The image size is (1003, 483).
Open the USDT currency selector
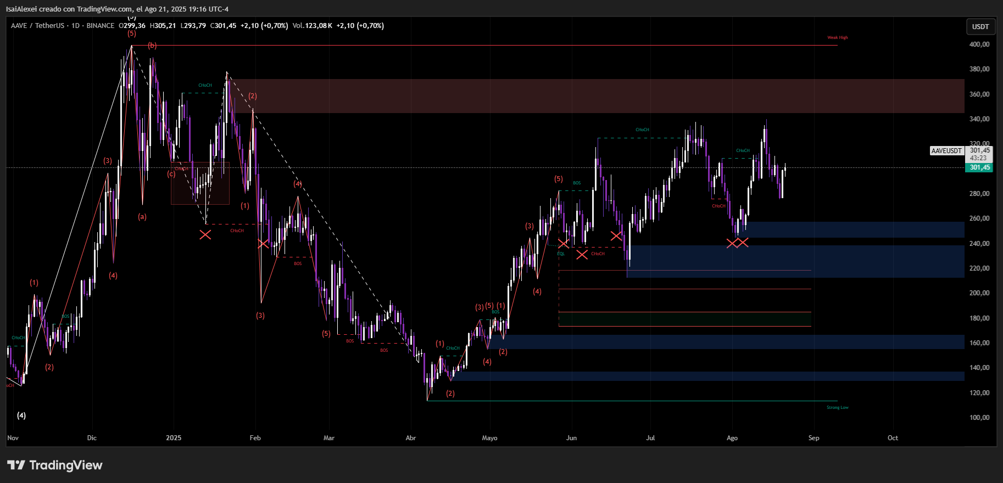tap(980, 26)
